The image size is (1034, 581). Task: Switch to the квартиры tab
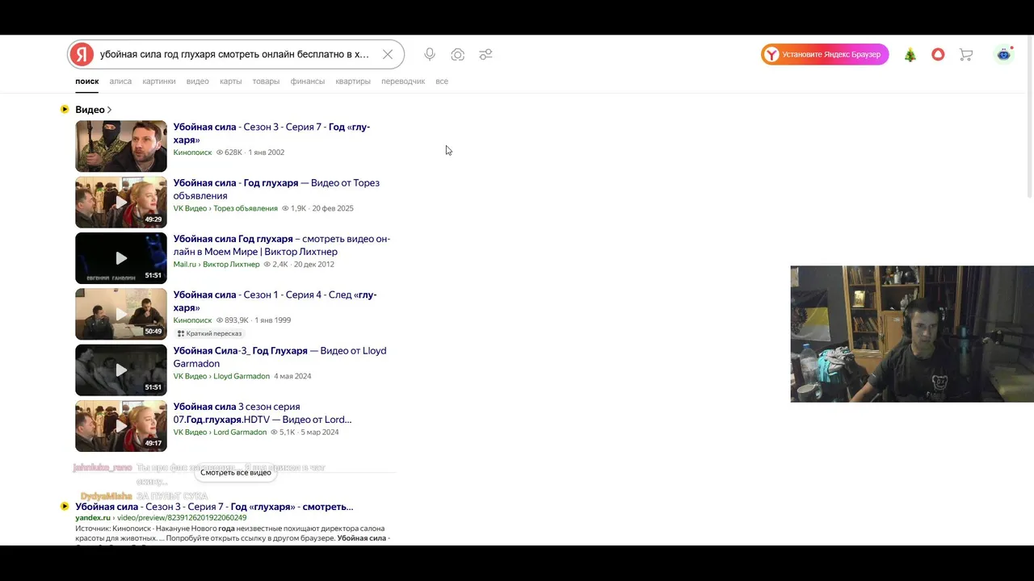pos(353,82)
